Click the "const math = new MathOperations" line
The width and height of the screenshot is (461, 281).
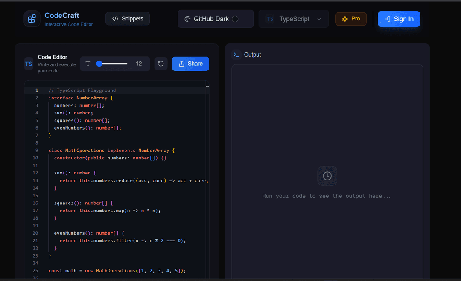pyautogui.click(x=117, y=271)
